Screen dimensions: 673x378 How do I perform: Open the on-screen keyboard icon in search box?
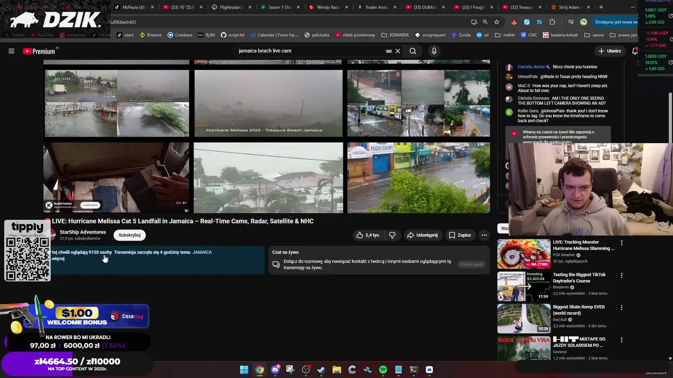[x=389, y=51]
